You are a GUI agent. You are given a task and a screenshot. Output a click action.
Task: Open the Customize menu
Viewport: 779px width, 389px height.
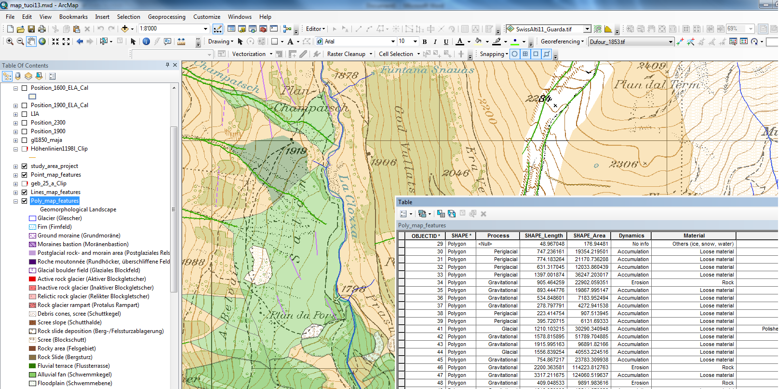click(x=207, y=17)
